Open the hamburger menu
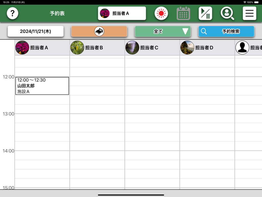The image size is (262, 197). pos(249,13)
